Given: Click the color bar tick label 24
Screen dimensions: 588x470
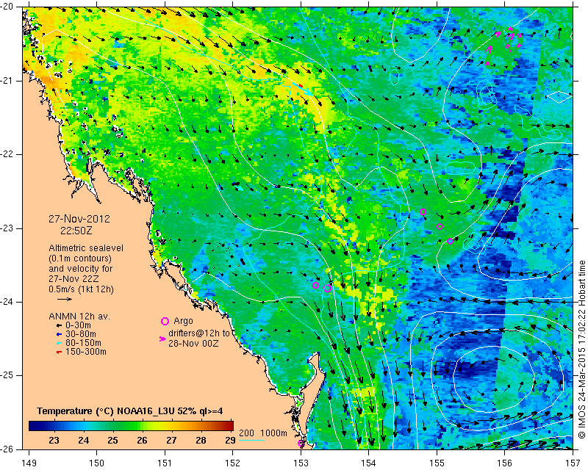Looking at the screenshot, I should [83, 440].
